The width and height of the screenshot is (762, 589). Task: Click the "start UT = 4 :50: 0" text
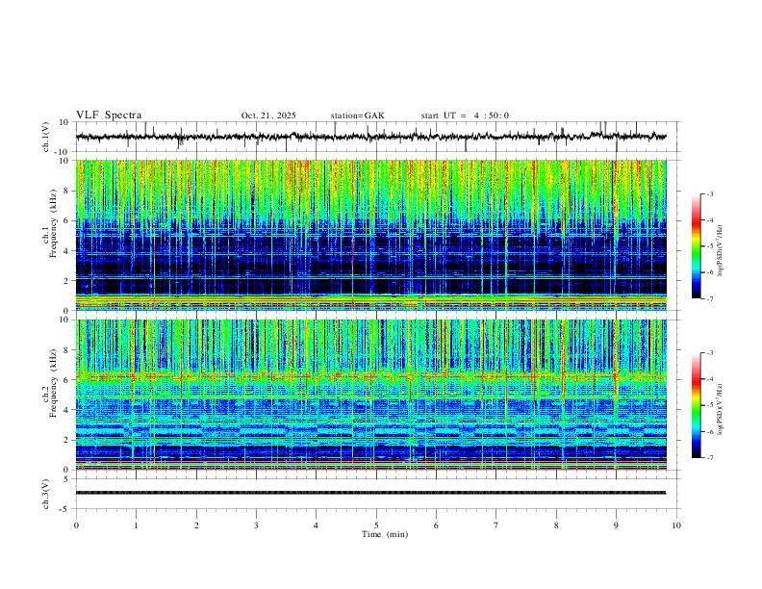[465, 115]
